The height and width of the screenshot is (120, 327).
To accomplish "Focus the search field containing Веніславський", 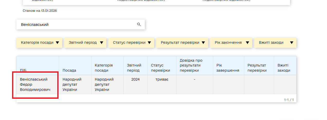I will click(x=77, y=25).
